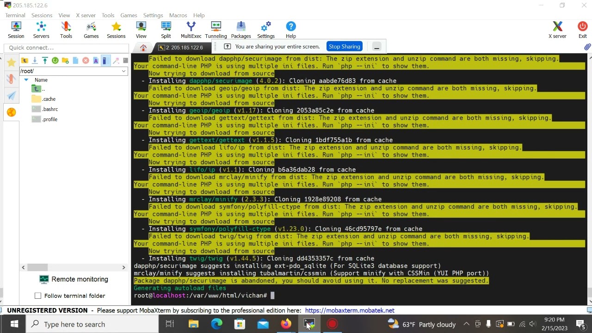Click the View toolbar button
592x333 pixels.
pos(141,30)
